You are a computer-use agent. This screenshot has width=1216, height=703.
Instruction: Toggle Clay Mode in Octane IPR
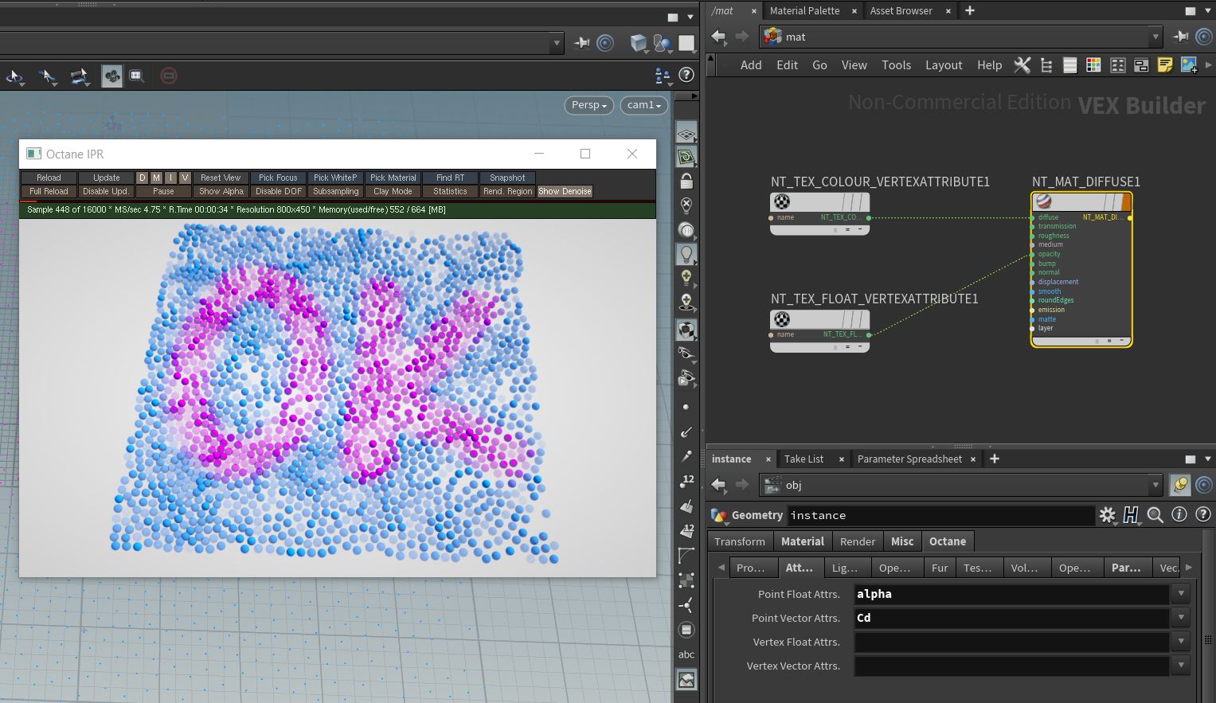(x=393, y=191)
